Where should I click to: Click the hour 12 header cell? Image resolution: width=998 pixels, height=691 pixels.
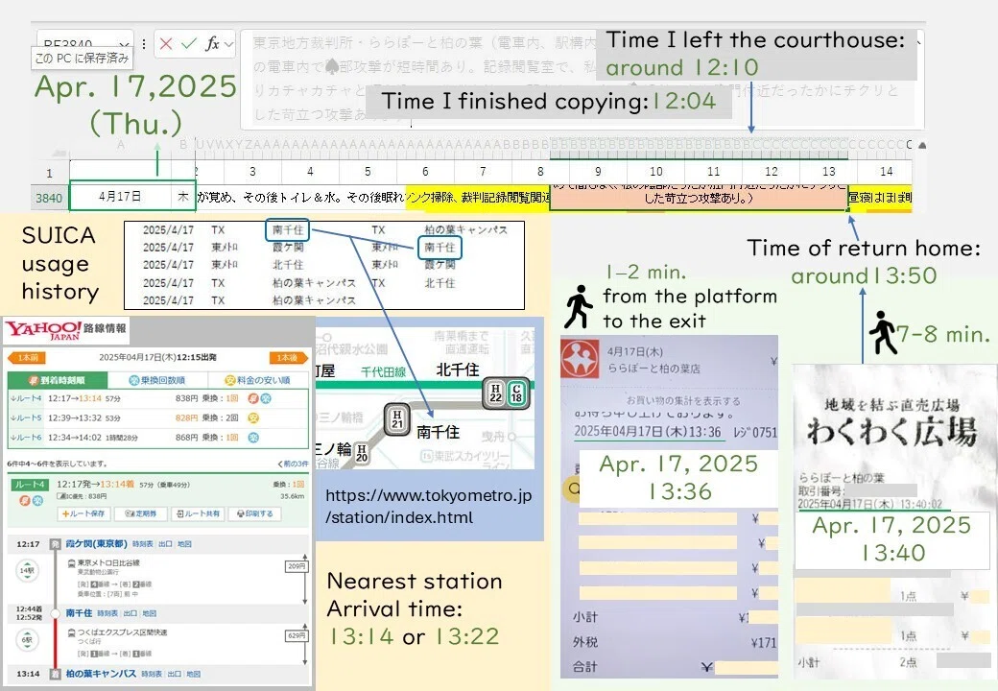[771, 171]
